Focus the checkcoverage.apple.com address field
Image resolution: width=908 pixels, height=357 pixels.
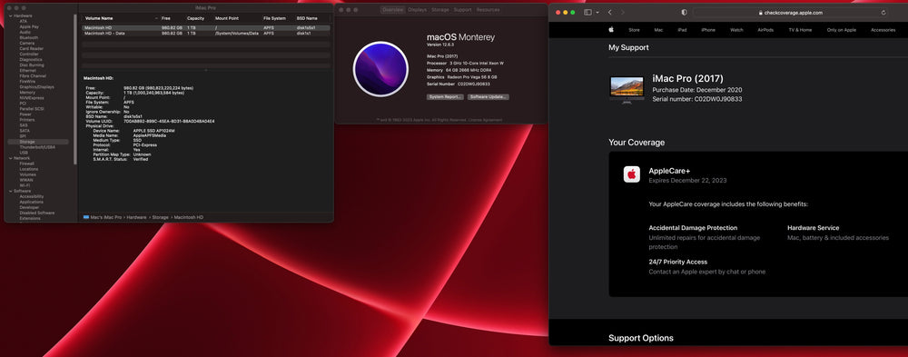tap(791, 13)
